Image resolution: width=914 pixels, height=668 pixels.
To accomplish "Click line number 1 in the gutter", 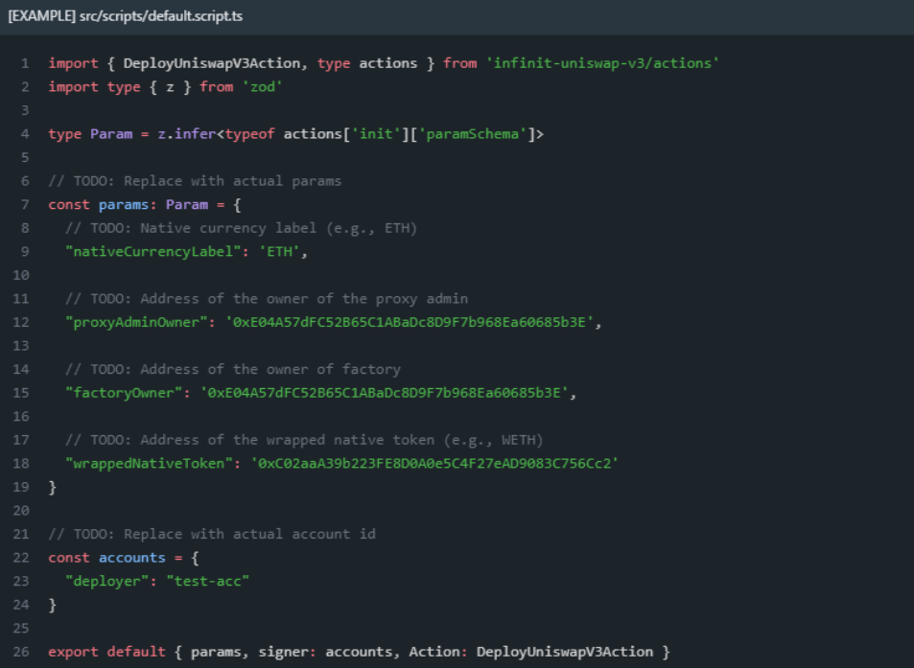I will click(x=25, y=63).
